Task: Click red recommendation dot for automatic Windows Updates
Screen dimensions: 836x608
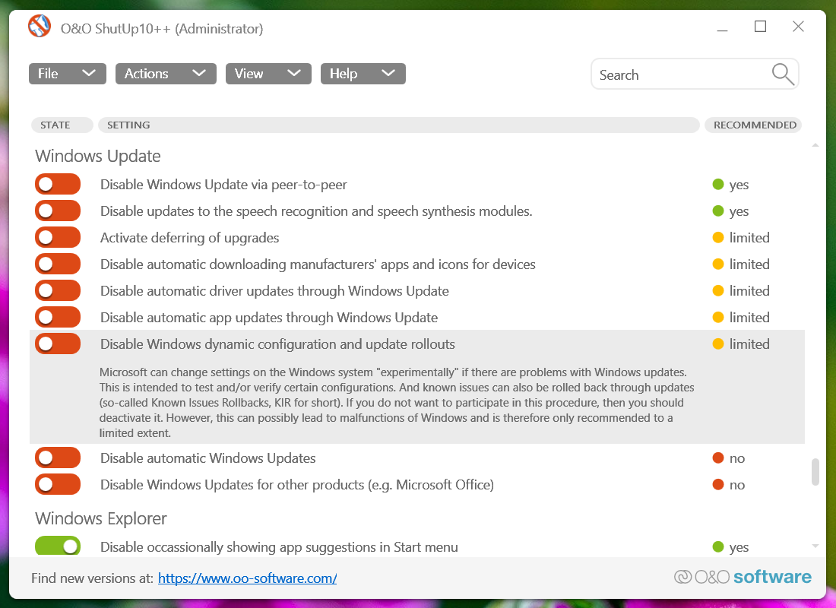Action: click(718, 458)
